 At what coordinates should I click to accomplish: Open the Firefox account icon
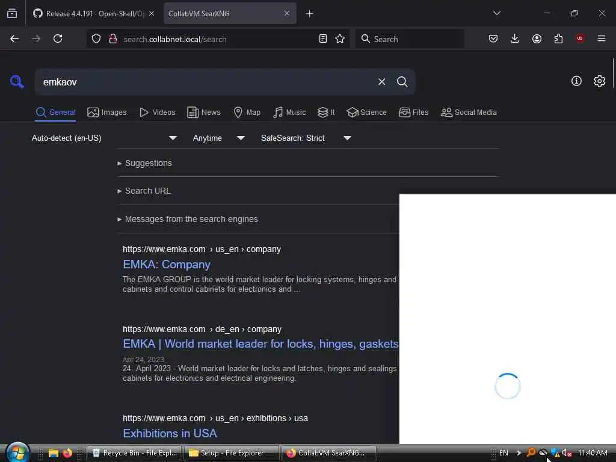(x=537, y=38)
